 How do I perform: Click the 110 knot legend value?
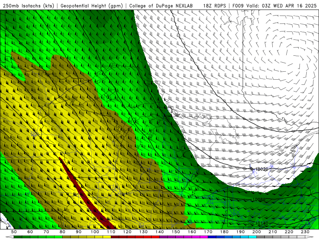point(111,232)
